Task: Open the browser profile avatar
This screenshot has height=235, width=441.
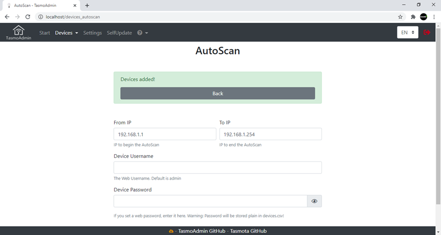Action: pos(423,17)
